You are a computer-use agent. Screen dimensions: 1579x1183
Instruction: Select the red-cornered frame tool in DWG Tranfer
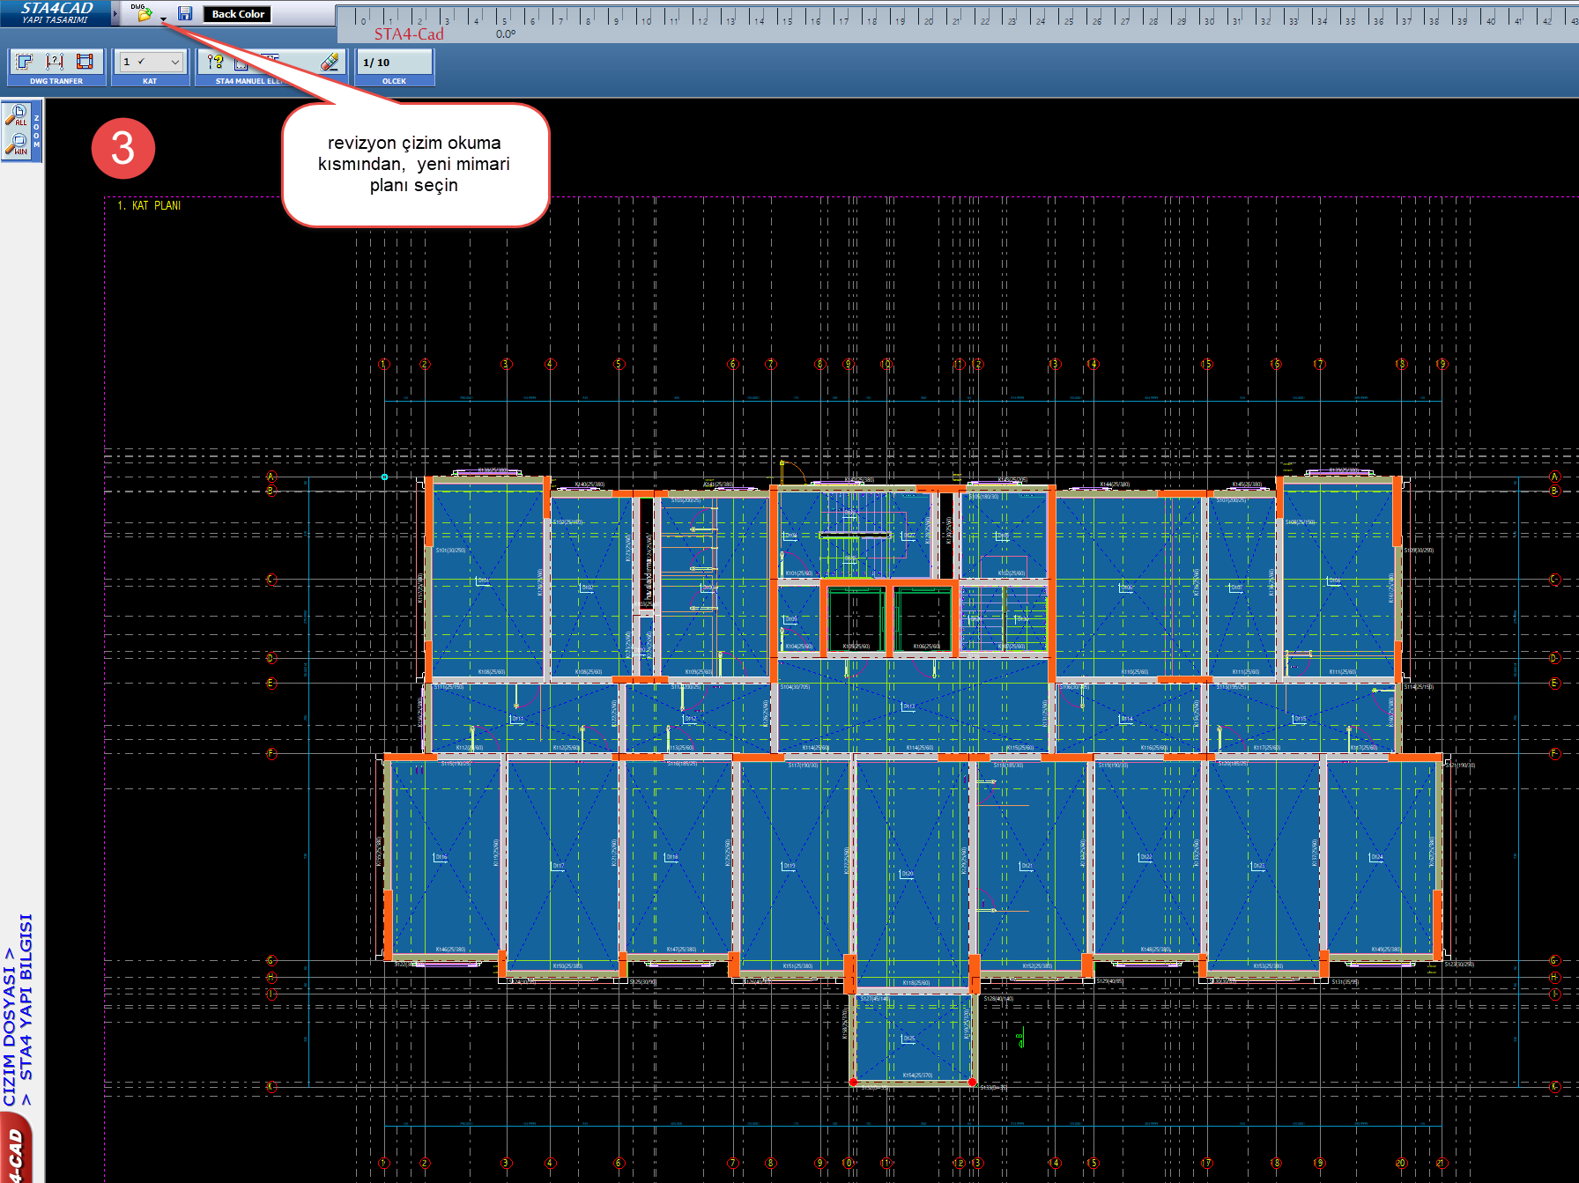[85, 62]
